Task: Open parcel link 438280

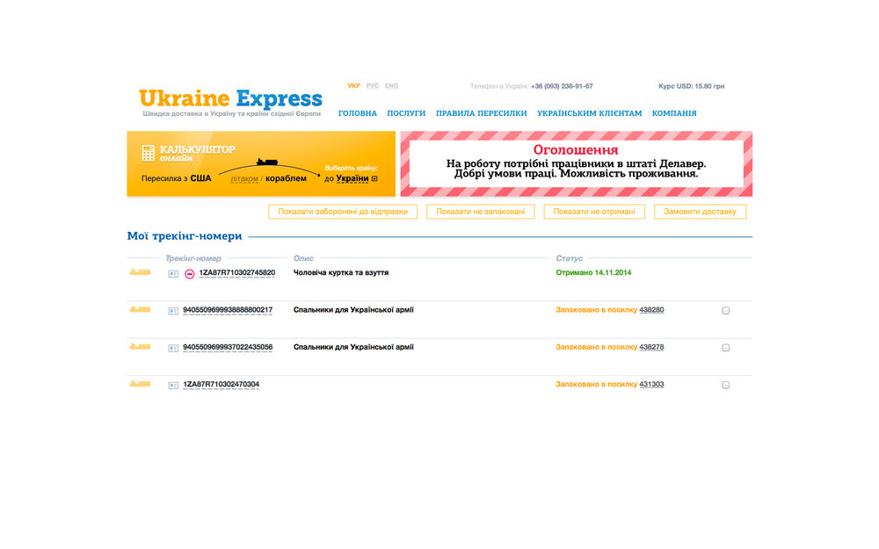Action: [651, 310]
